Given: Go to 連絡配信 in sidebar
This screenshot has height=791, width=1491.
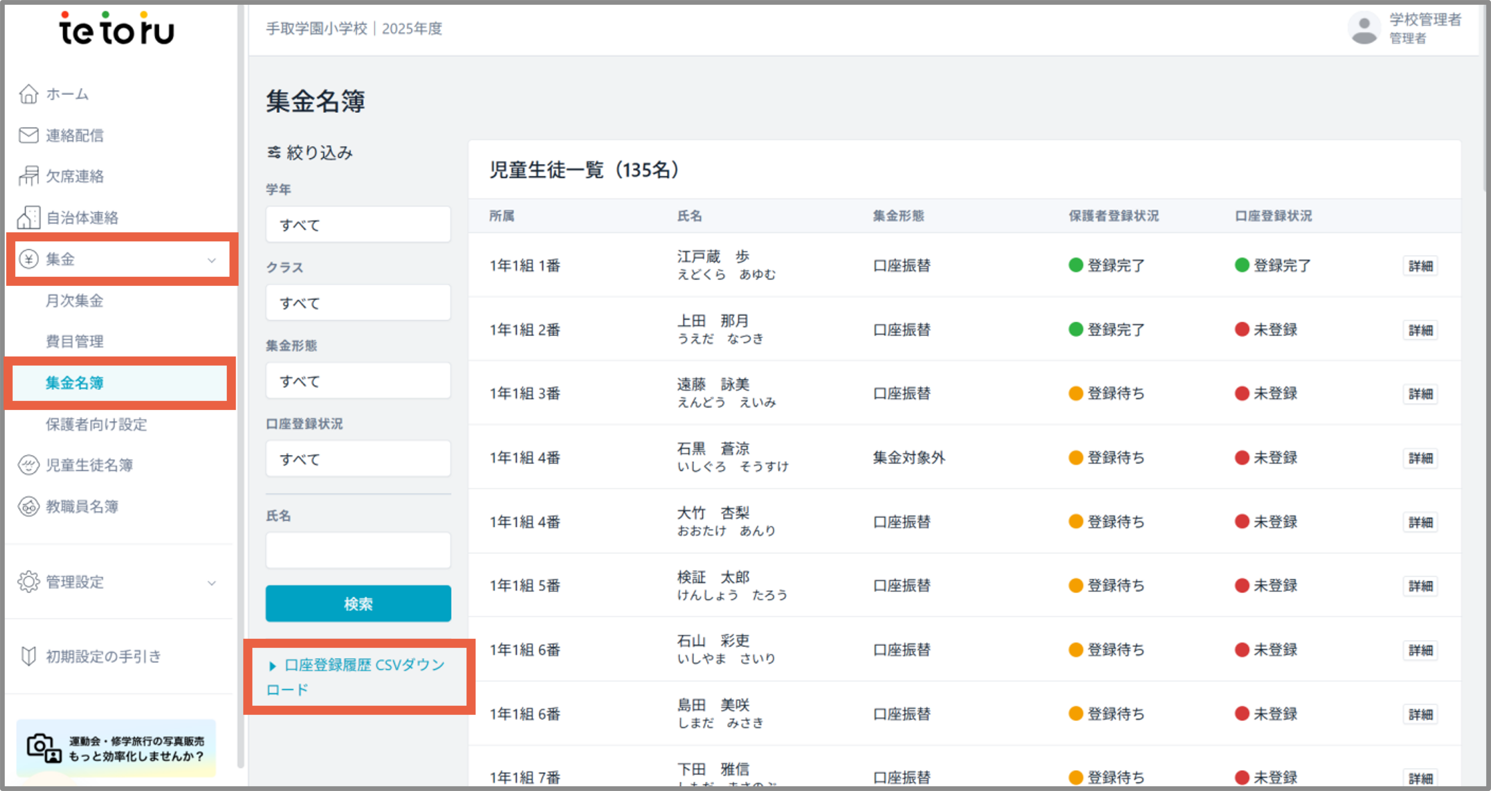Looking at the screenshot, I should coord(74,135).
